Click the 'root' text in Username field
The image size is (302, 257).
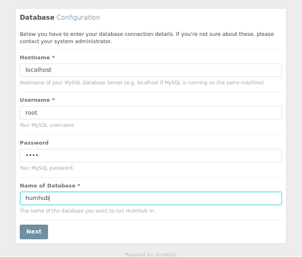tap(31, 113)
